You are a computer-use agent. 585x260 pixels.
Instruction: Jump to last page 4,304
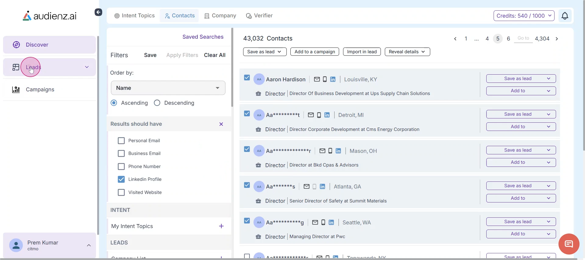pyautogui.click(x=542, y=39)
